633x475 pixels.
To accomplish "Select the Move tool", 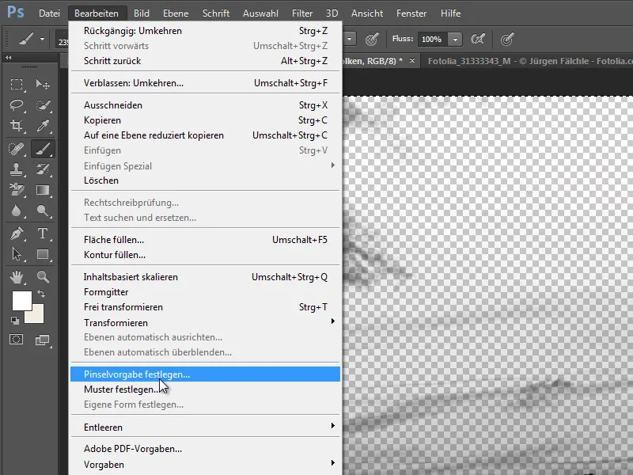I will pyautogui.click(x=43, y=84).
